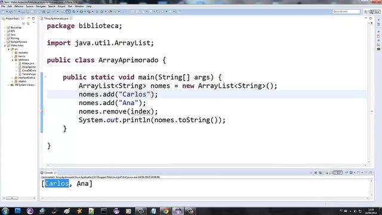This screenshot has width=382, height=215.
Task: Select the basico package
Action: click(x=21, y=56)
